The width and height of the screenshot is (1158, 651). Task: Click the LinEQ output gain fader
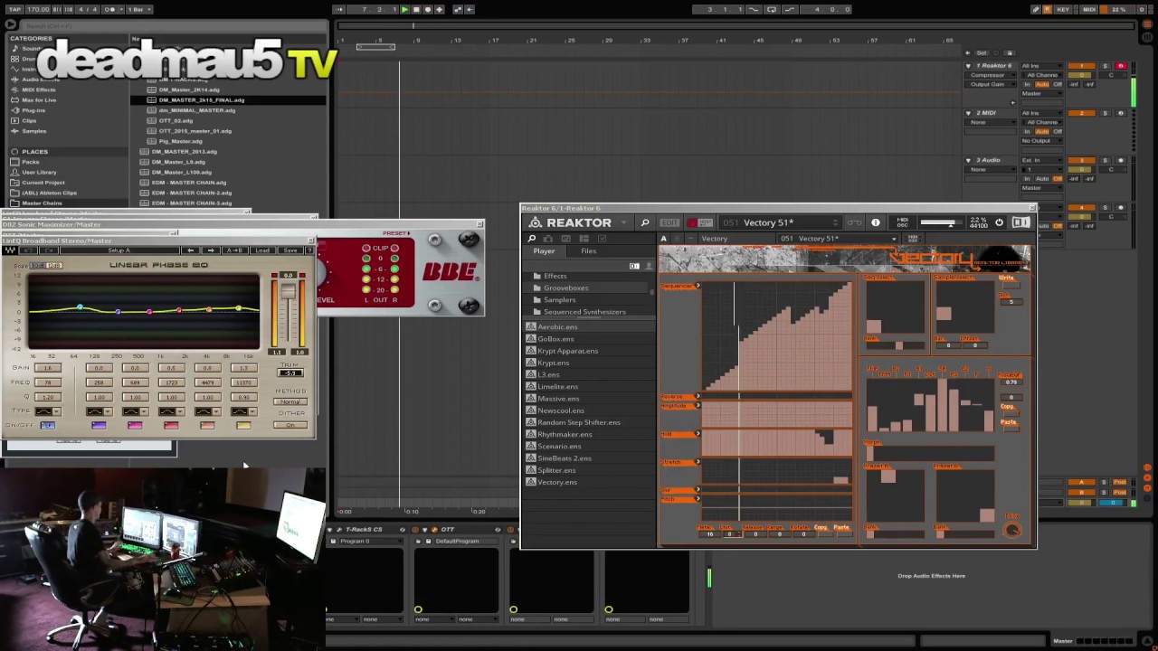[x=289, y=293]
